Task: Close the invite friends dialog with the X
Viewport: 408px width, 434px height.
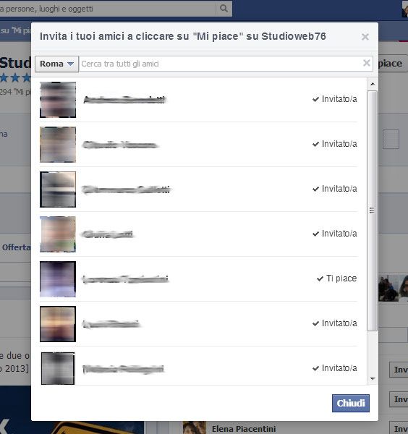Action: click(x=365, y=37)
